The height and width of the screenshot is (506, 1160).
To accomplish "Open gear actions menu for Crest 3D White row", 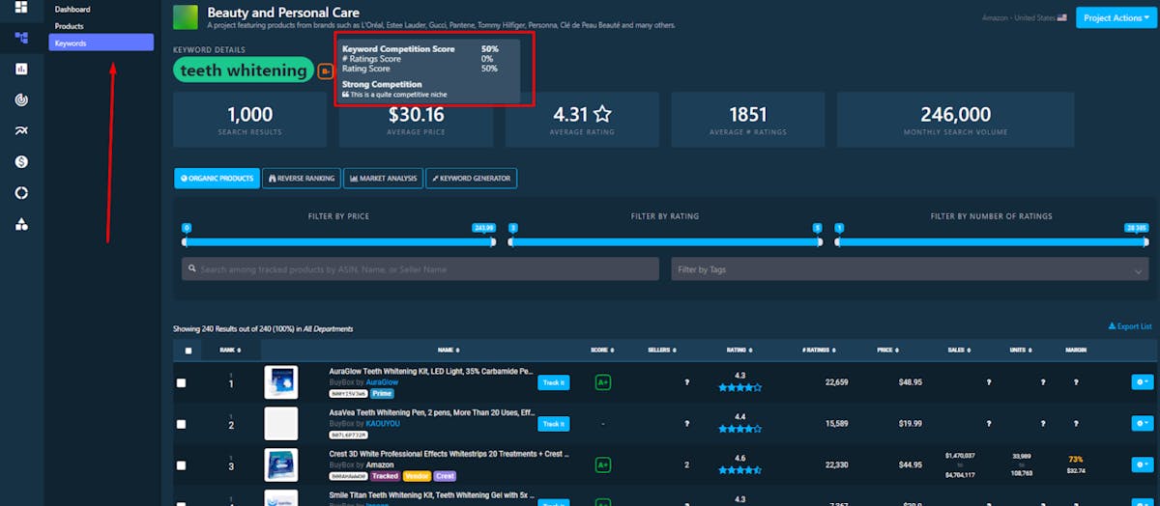I will [x=1142, y=464].
